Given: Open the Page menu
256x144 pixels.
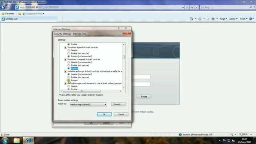Looking at the screenshot, I should [223, 19].
